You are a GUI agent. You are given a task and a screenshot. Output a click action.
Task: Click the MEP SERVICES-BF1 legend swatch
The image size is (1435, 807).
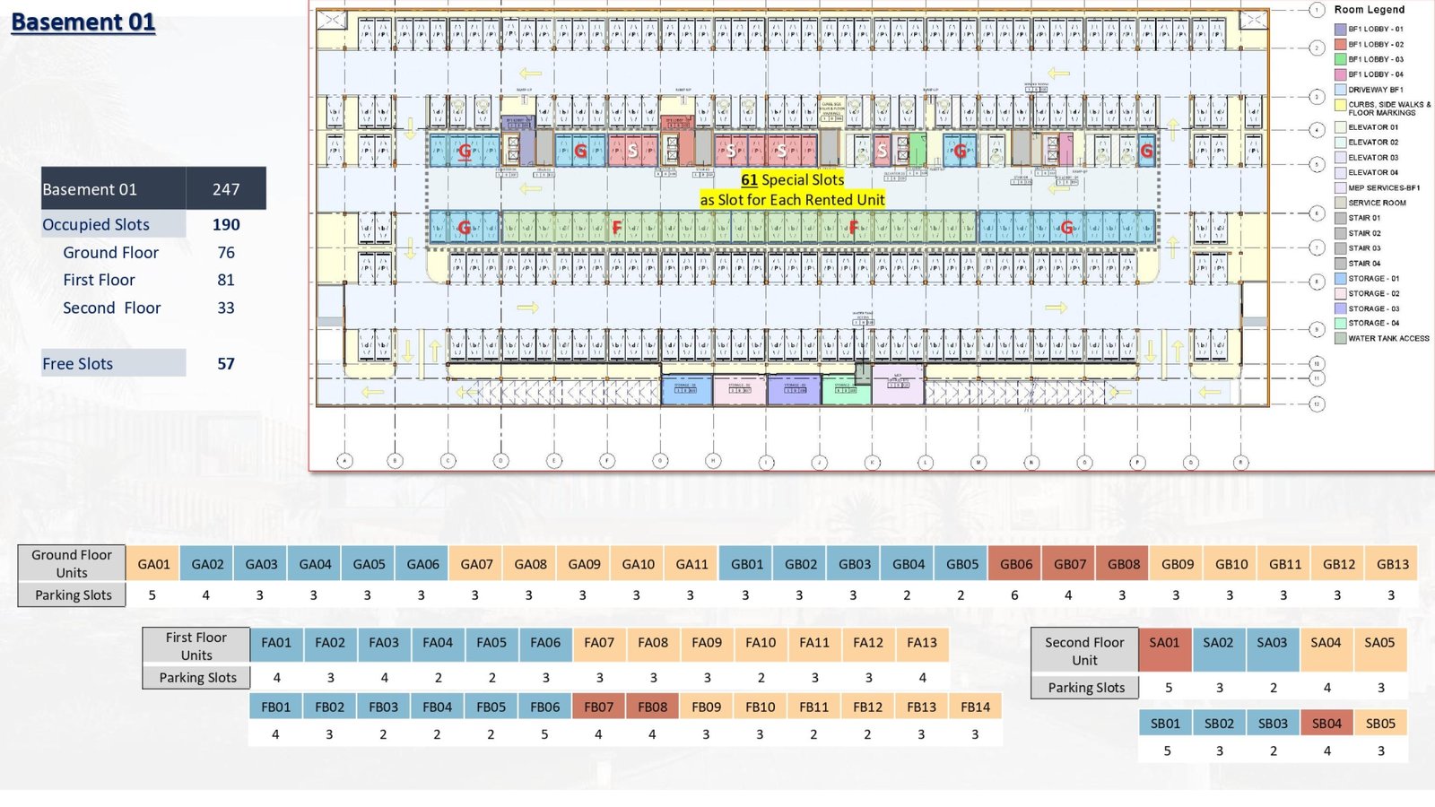(x=1340, y=188)
